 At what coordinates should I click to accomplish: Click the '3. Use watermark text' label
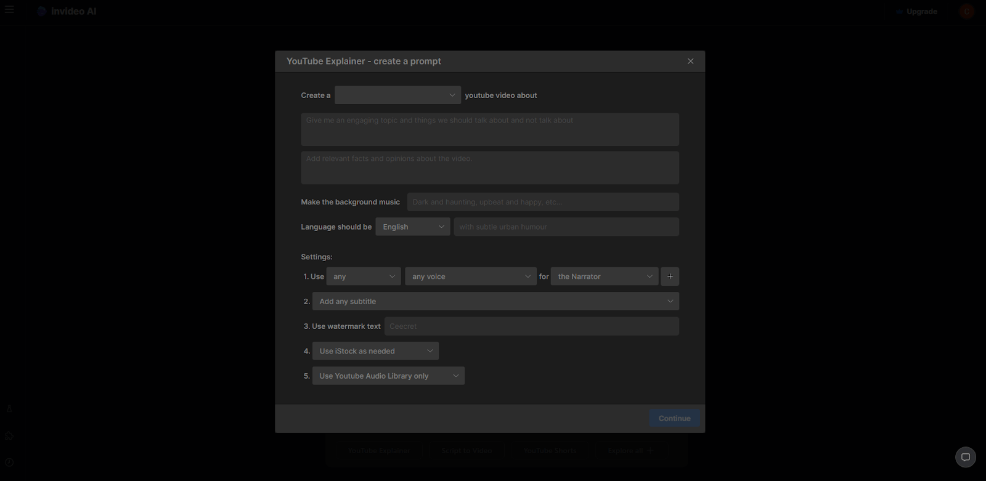point(342,326)
